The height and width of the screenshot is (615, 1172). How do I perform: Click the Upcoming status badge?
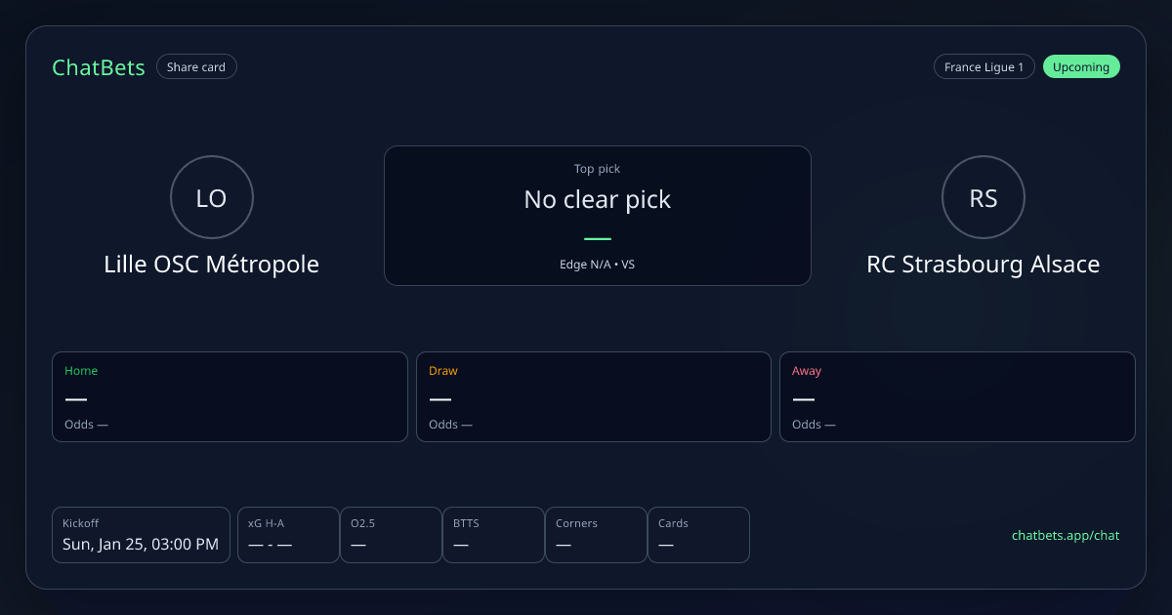point(1081,67)
